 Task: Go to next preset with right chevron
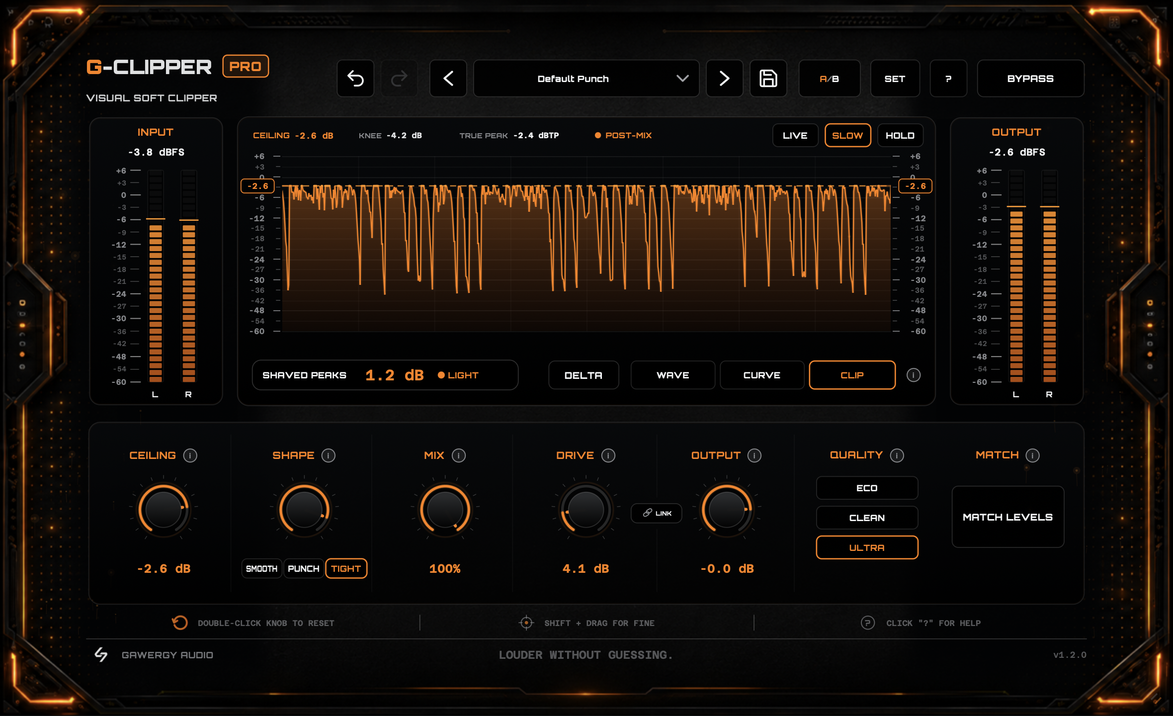pos(724,79)
